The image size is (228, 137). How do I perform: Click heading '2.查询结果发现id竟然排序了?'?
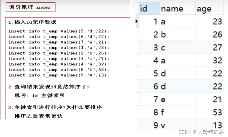point(49,87)
